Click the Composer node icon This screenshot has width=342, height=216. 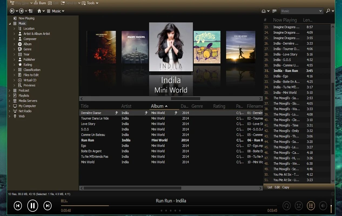(x=20, y=39)
